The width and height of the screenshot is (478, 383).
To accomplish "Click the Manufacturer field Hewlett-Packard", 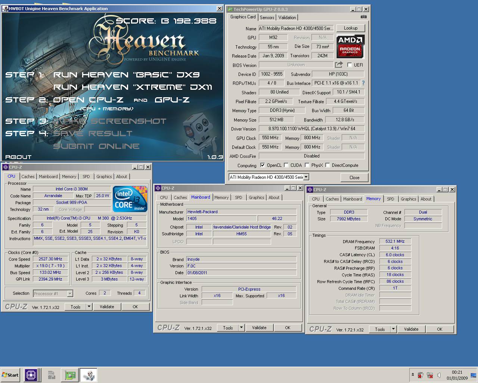I will pos(242,212).
